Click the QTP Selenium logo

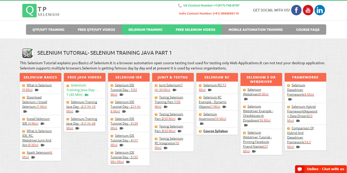[x=41, y=11]
